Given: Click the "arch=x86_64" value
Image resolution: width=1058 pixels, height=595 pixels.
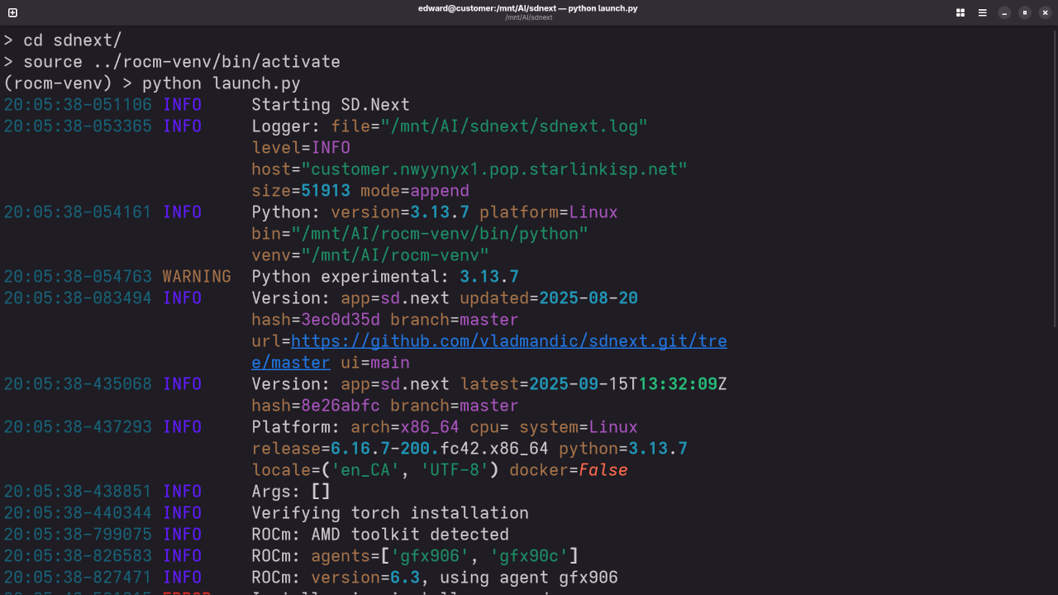Looking at the screenshot, I should click(405, 427).
